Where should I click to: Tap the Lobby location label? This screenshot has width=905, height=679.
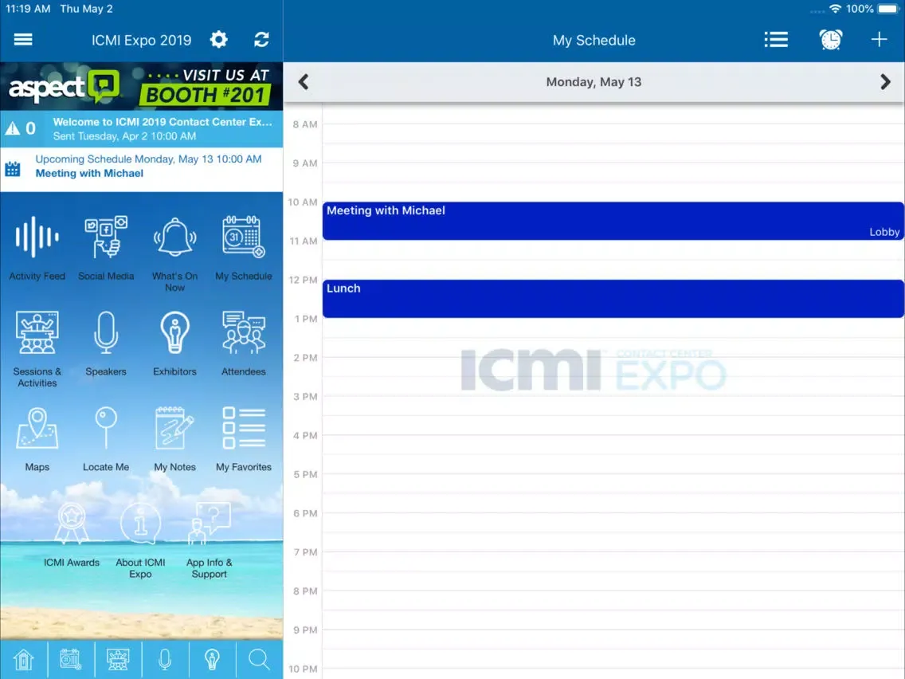click(884, 232)
